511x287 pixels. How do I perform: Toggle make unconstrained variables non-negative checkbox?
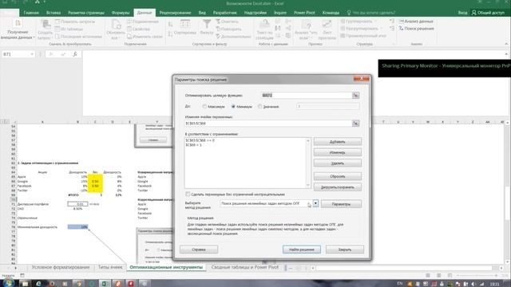coord(188,195)
